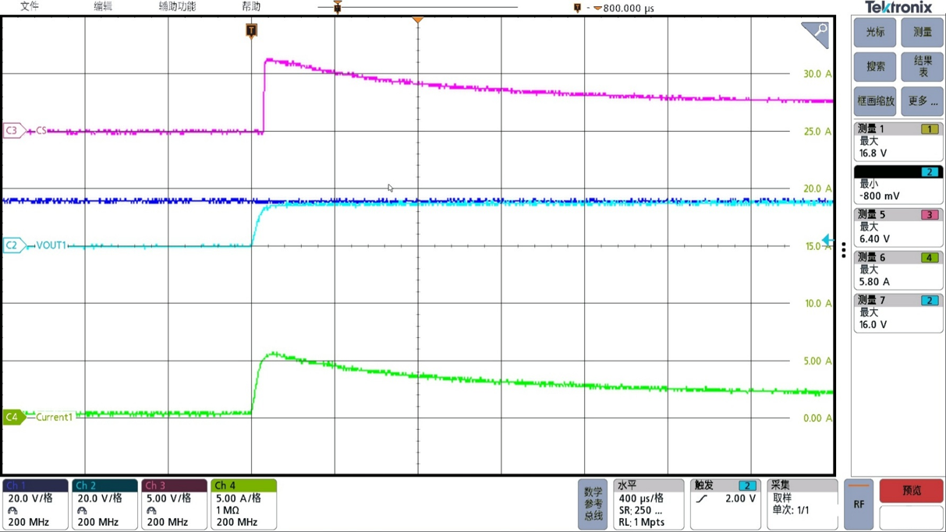Toggle the Ch 1 channel badge

coord(35,504)
